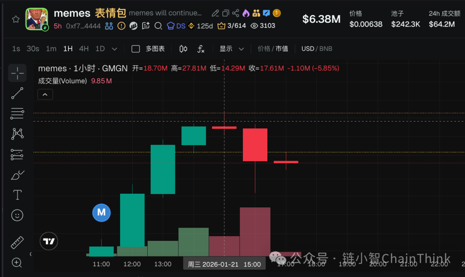
Task: Switch chart to 市值 market cap view
Action: coord(282,49)
